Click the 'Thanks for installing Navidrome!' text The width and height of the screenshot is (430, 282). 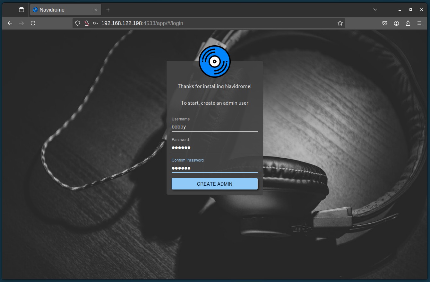(214, 86)
